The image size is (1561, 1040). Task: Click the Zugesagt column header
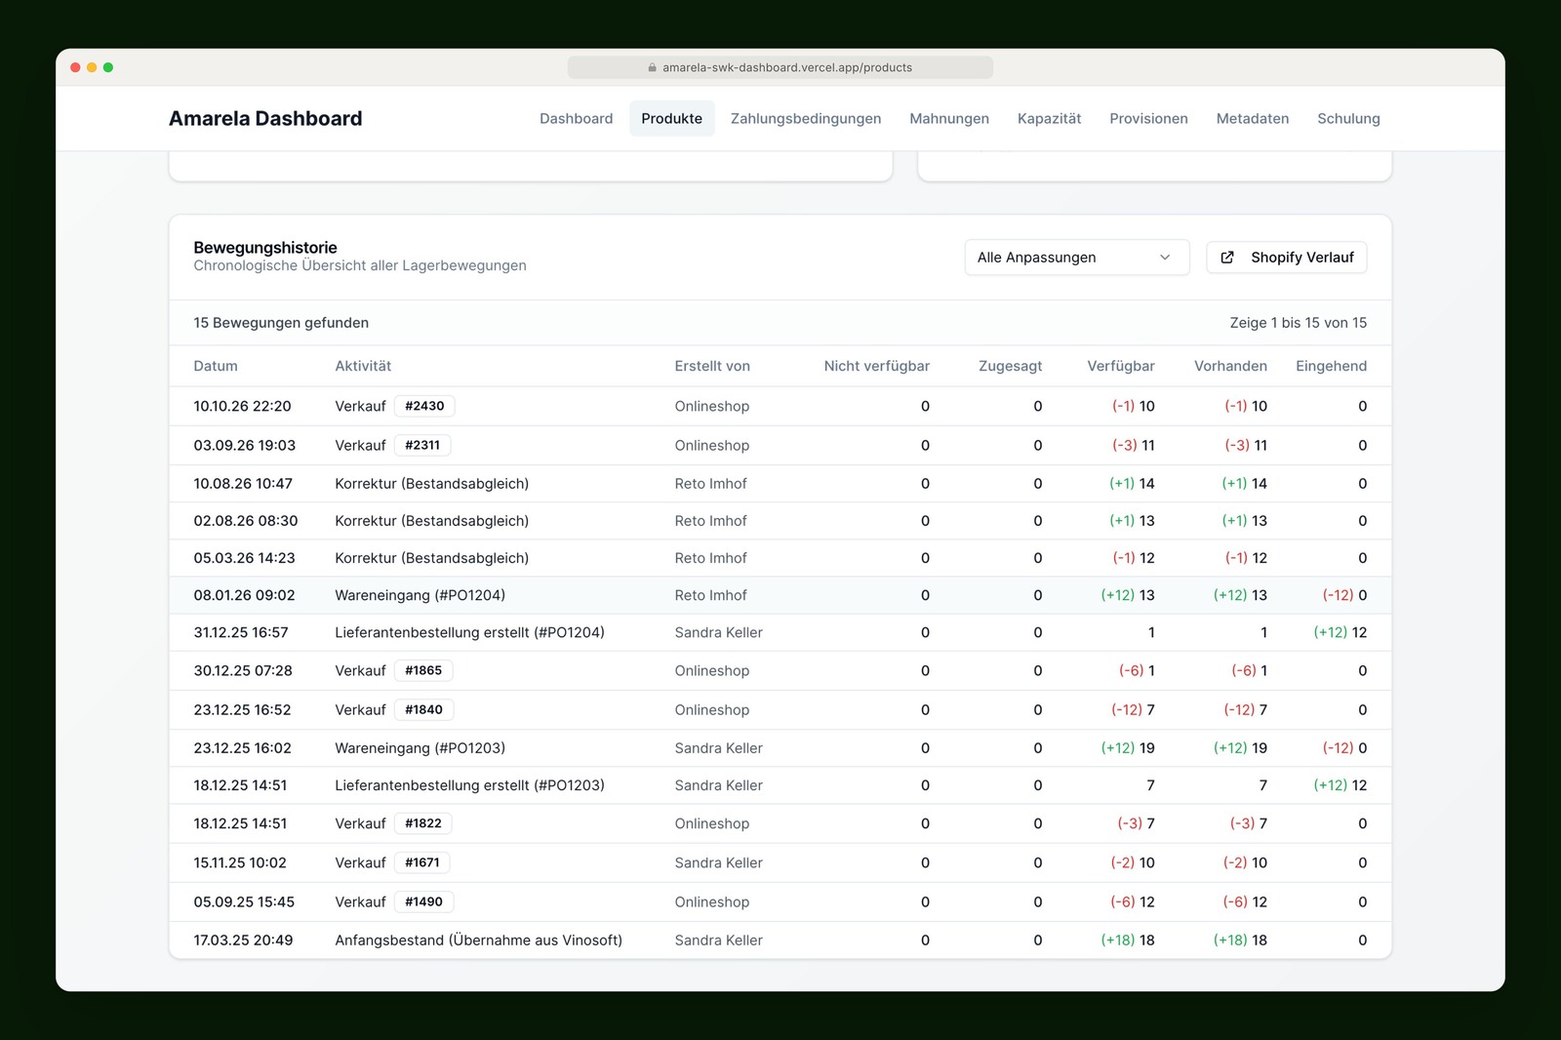(1010, 366)
